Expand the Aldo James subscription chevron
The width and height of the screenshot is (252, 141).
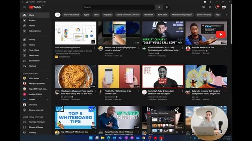pos(47,78)
